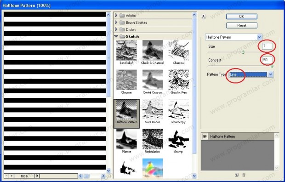285x182 pixels.
Task: Open the zoom level menu arrow
Action: 37,176
